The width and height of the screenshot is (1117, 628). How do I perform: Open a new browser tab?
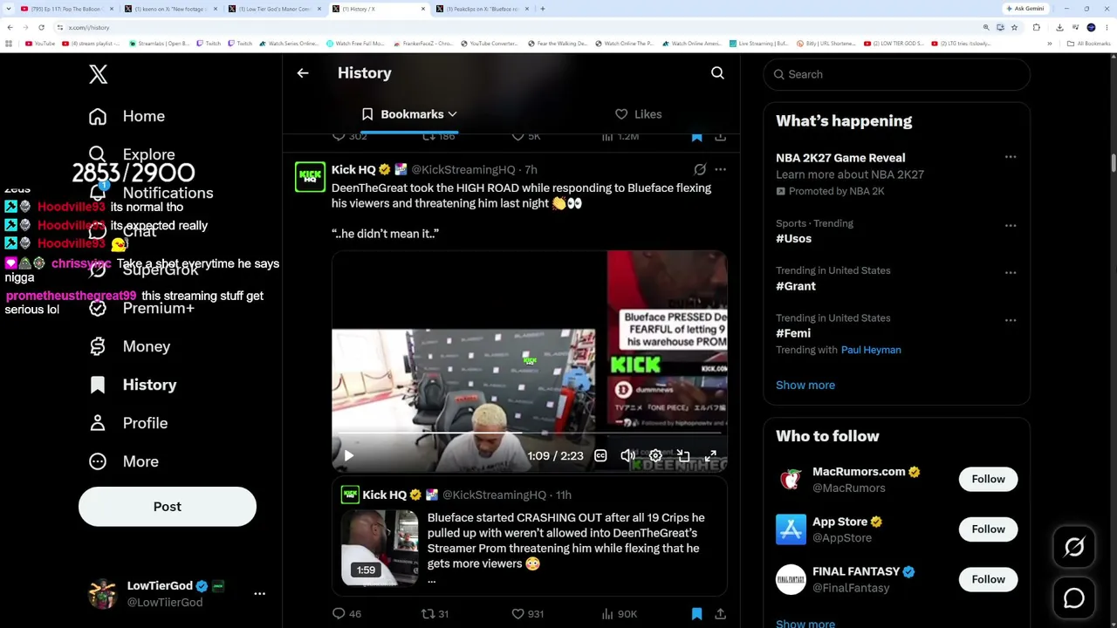point(543,9)
